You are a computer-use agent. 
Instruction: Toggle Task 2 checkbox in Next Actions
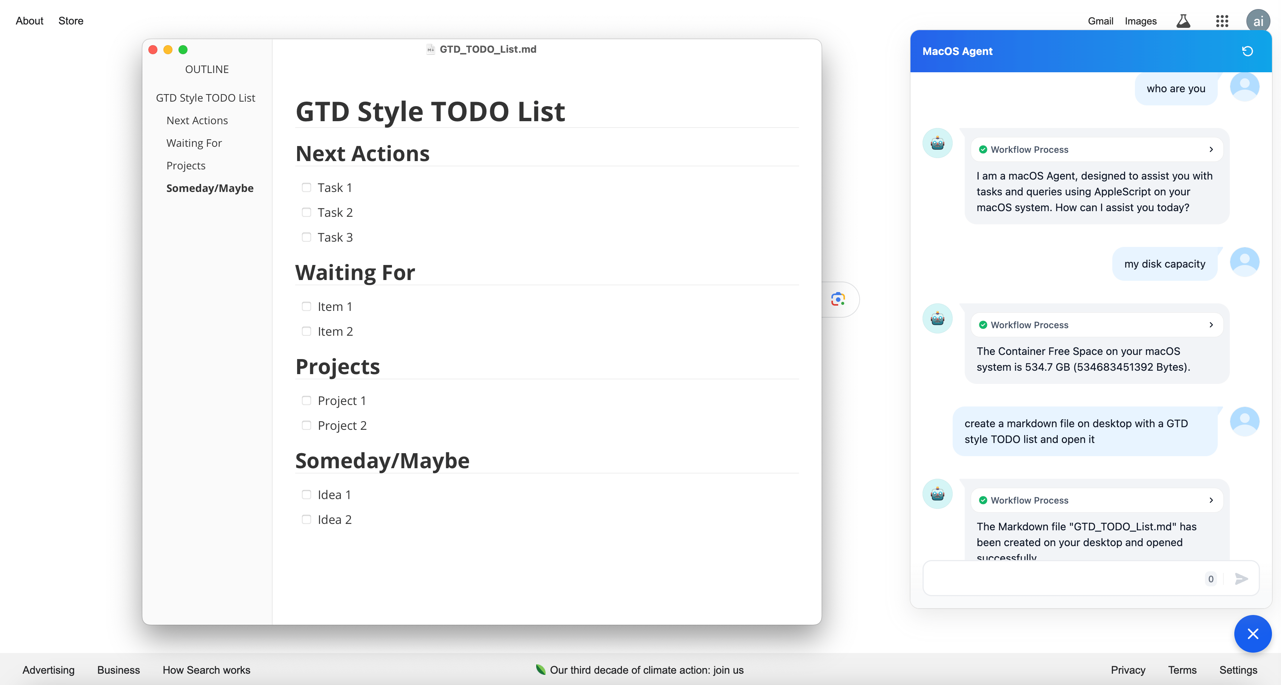tap(307, 212)
